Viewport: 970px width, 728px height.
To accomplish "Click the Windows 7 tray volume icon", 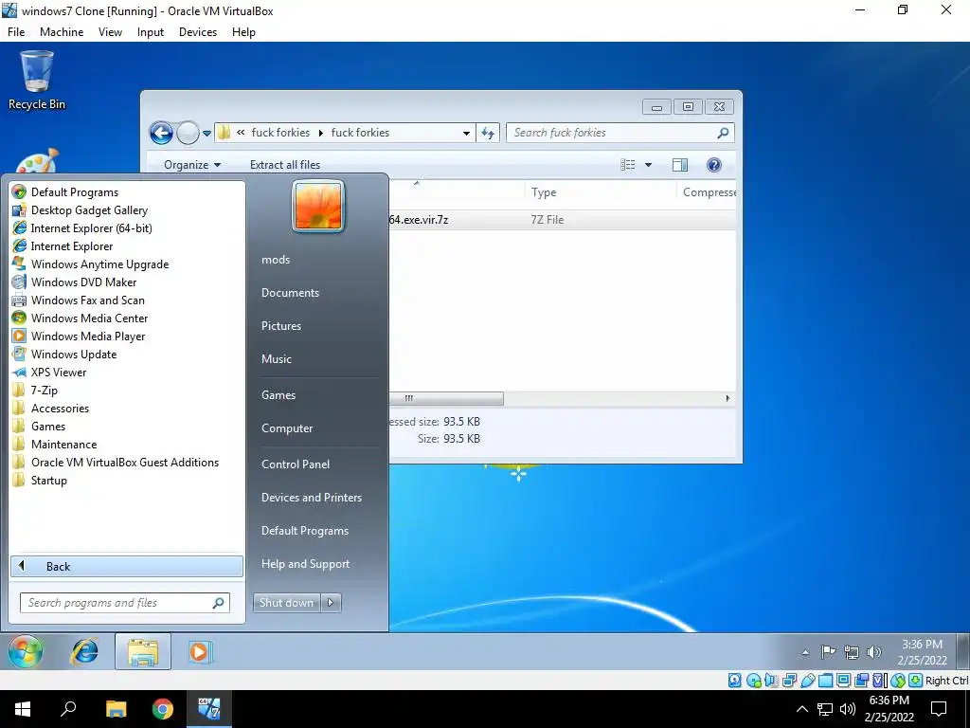I will [874, 652].
